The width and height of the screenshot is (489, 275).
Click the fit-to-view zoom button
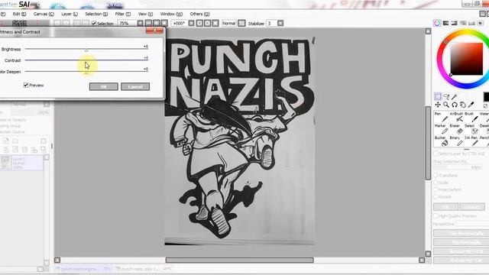click(164, 23)
